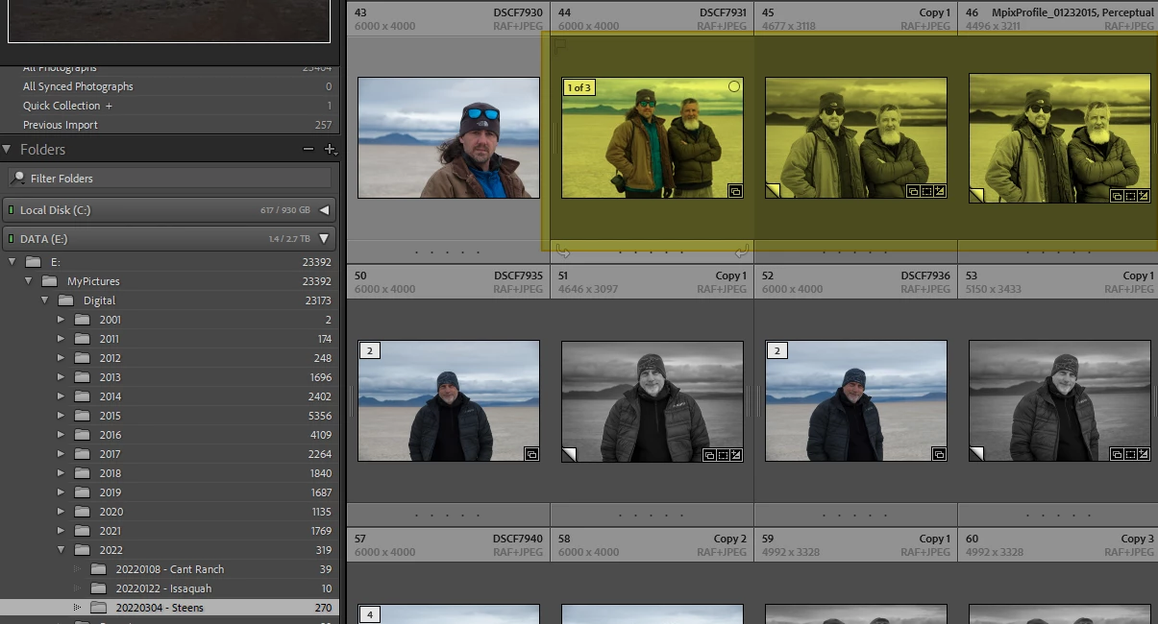This screenshot has height=624, width=1158.
Task: Click the '617 / 930 GB' disk space text
Action: click(285, 210)
